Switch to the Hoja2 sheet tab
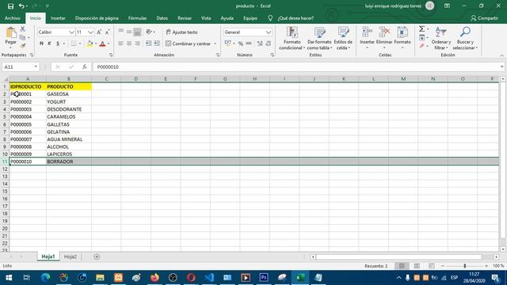 point(71,256)
